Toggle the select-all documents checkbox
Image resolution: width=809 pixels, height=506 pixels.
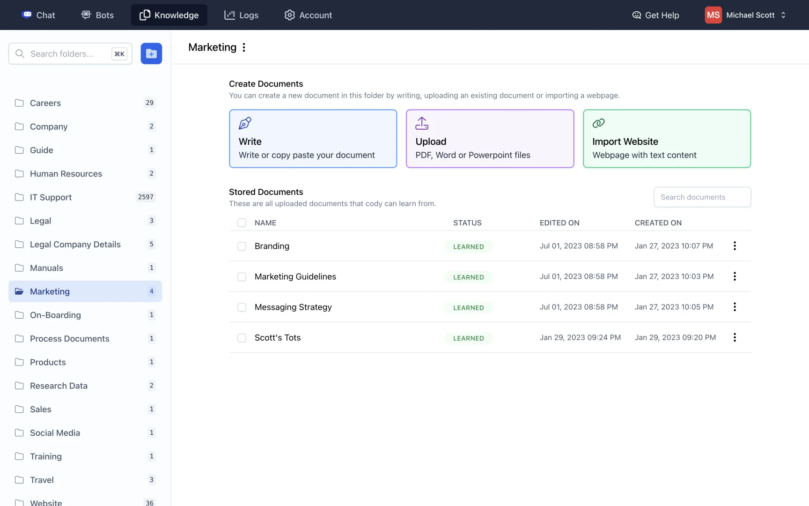[x=242, y=223]
